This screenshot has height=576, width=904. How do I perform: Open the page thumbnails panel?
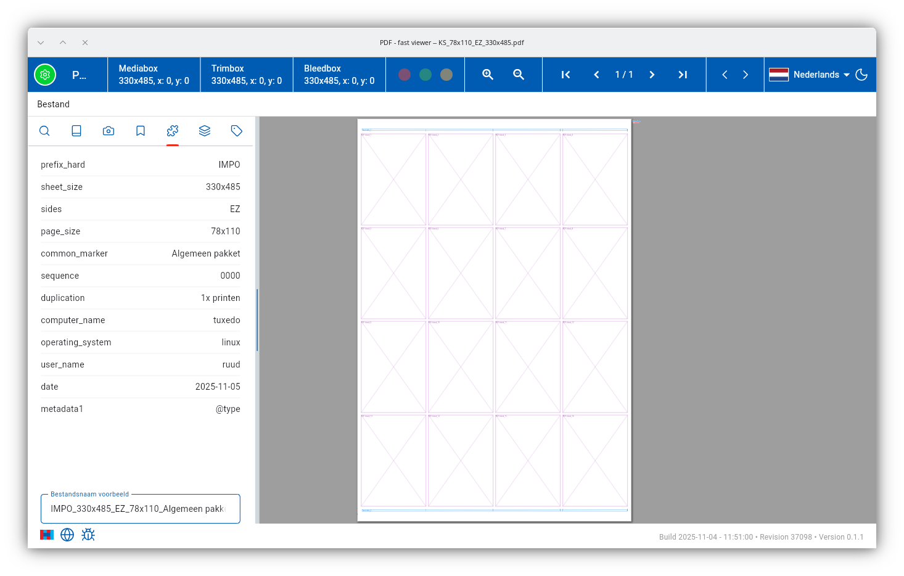tap(76, 131)
